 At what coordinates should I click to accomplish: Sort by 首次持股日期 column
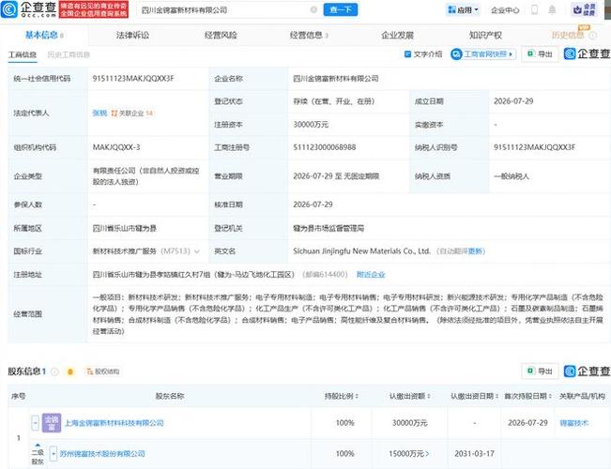click(x=528, y=396)
